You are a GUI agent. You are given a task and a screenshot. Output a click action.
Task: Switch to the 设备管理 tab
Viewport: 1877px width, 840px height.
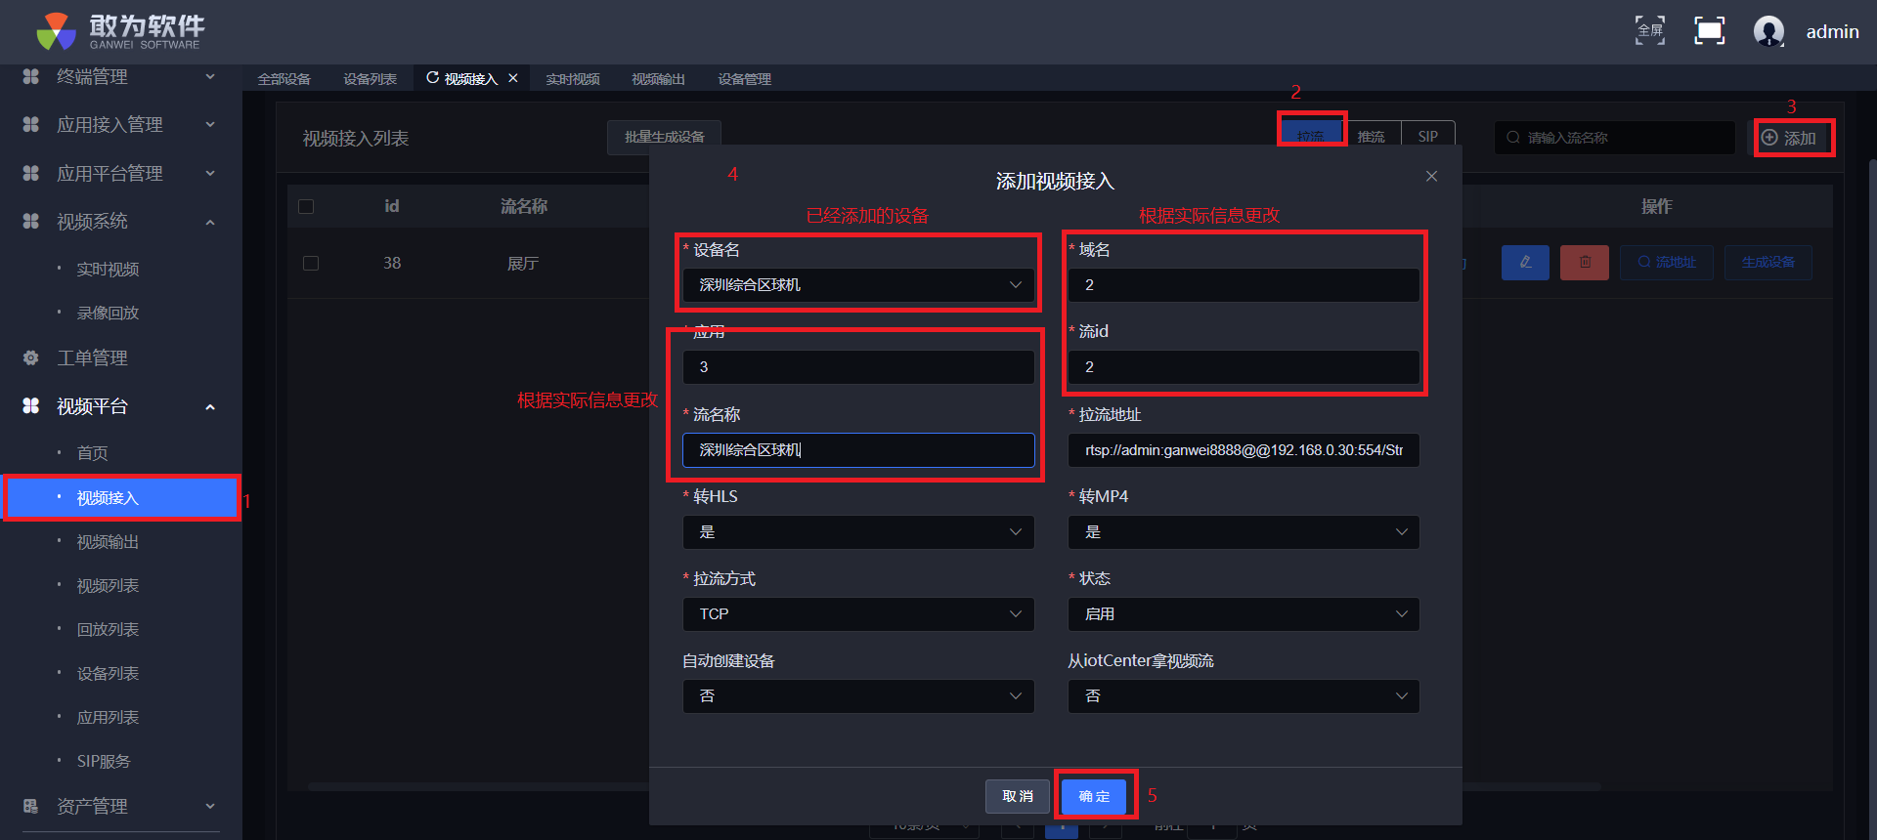[x=745, y=79]
